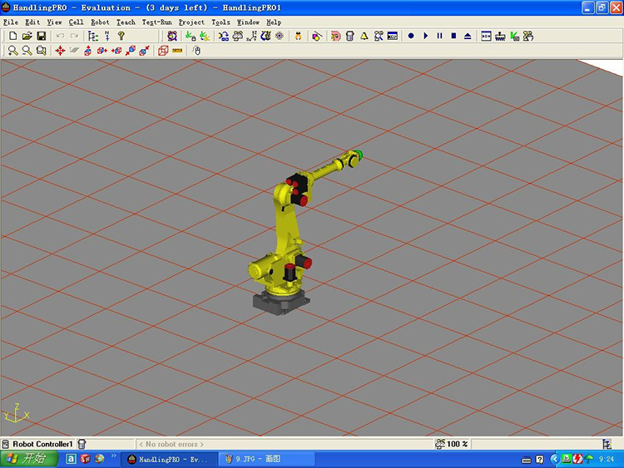Screen dimensions: 624x468
Task: Open a cell with the folder icon
Action: click(27, 37)
